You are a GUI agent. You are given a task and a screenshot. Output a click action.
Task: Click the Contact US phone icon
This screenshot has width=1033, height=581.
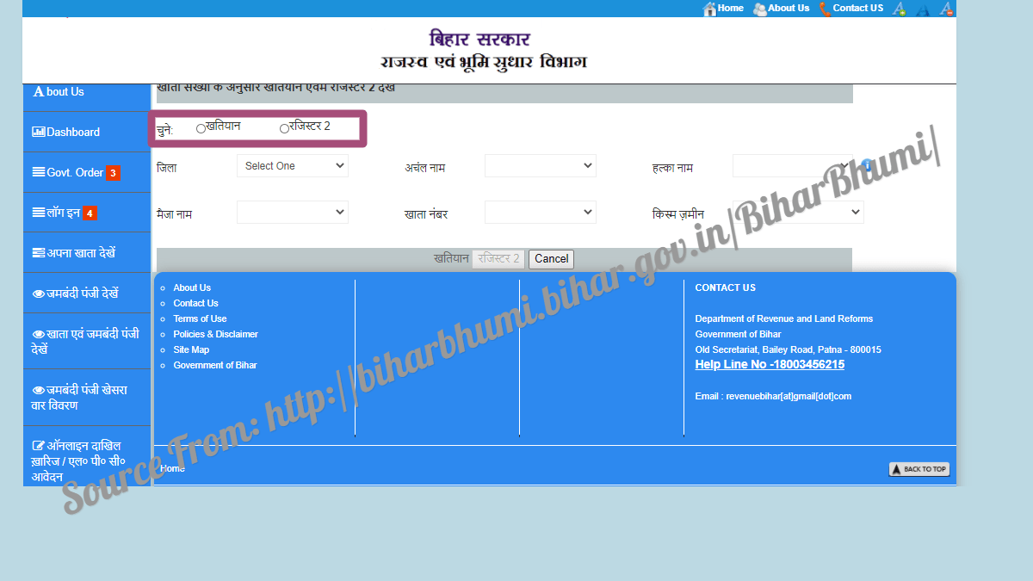point(825,8)
